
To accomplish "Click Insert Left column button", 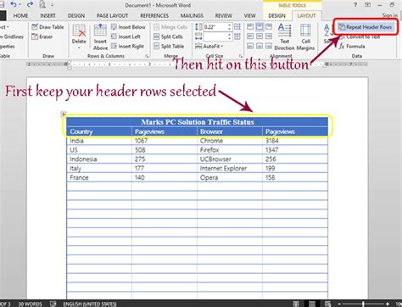I will point(126,36).
